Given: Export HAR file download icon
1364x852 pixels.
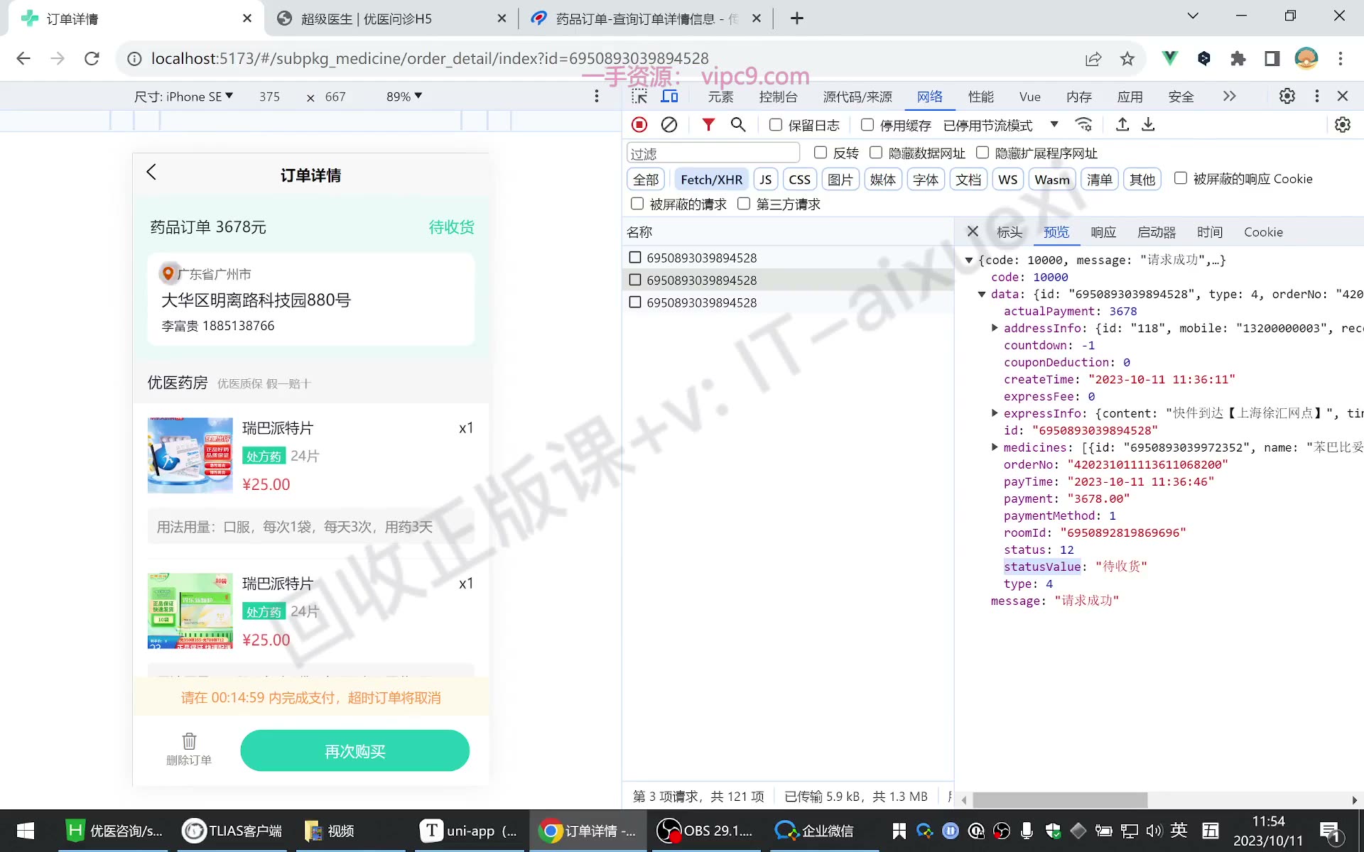Looking at the screenshot, I should (x=1148, y=125).
